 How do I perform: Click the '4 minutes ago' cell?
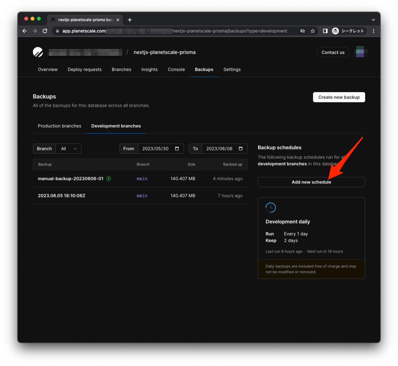coord(228,179)
